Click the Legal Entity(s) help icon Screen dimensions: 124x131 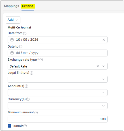click(x=31, y=73)
